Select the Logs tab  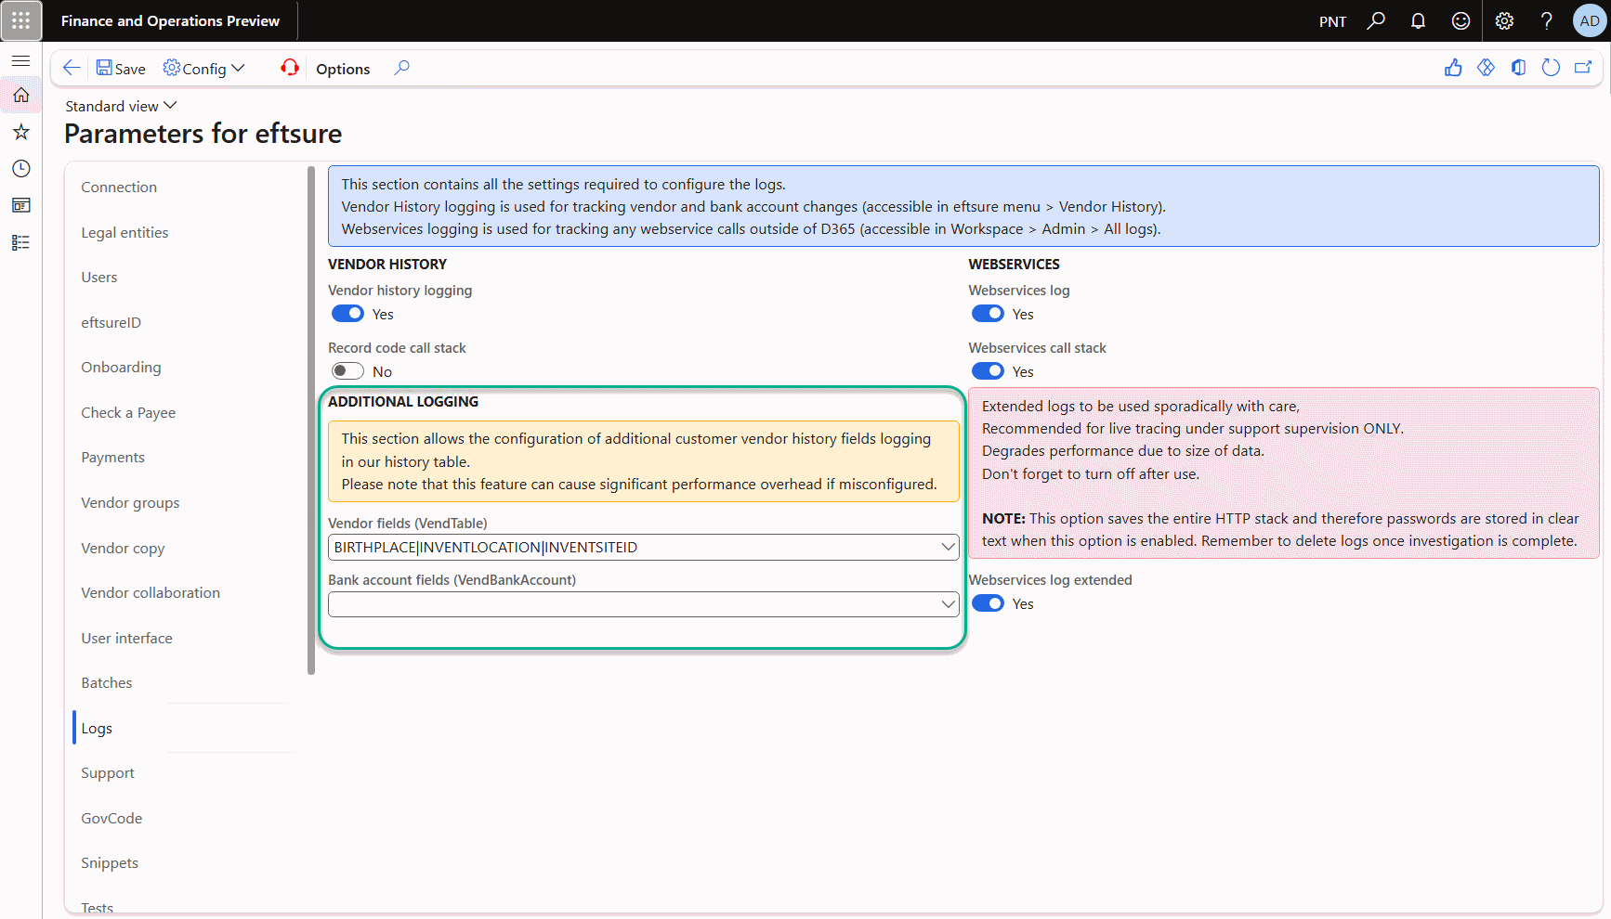[97, 729]
